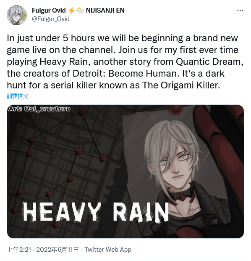
Task: Click the 上午2:21 tweet time
Action: [19, 250]
